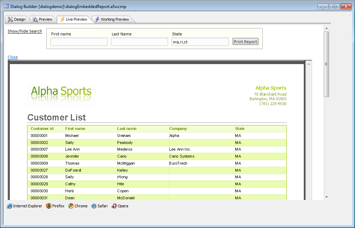Focus the First name search field

(79, 42)
